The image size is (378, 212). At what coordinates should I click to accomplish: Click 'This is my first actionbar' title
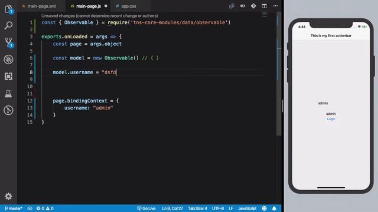click(331, 35)
